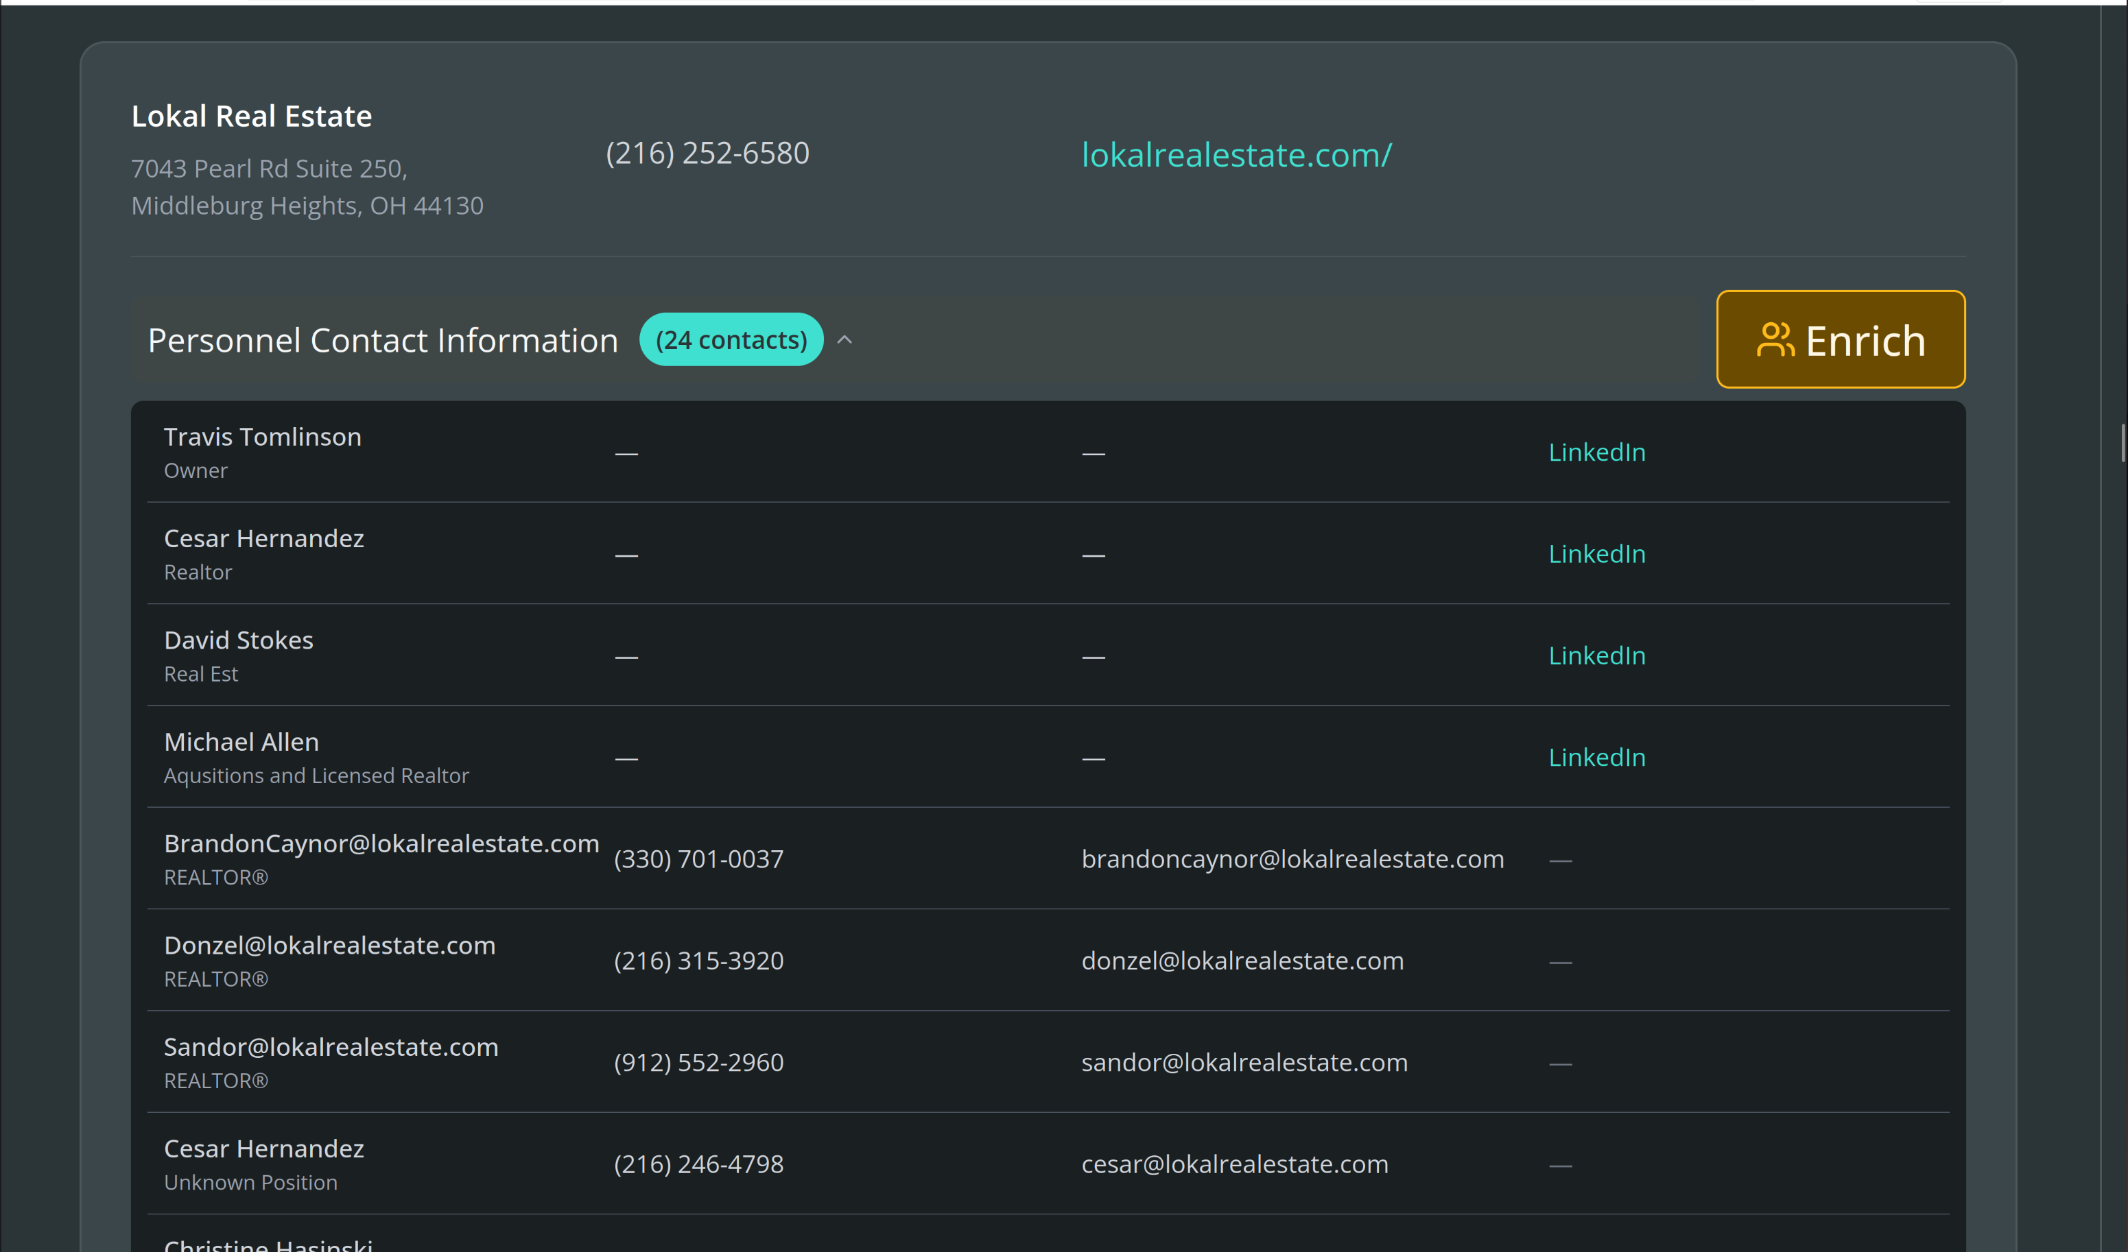Viewport: 2128px width, 1252px height.
Task: Click the phone number (216) 252-6580
Action: coord(708,153)
